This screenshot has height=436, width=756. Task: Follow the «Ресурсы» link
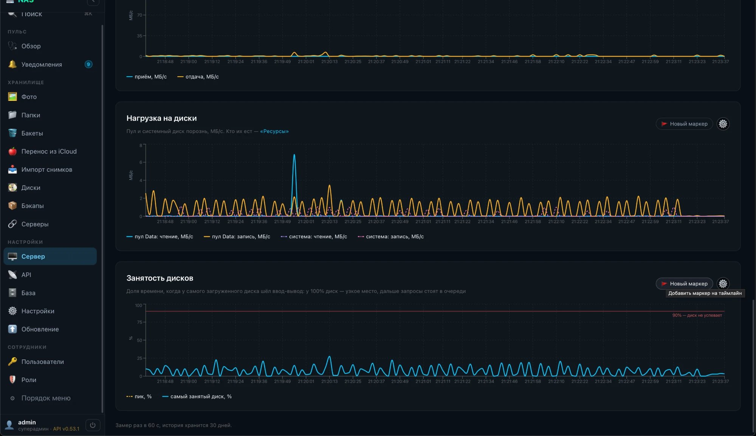pyautogui.click(x=274, y=131)
